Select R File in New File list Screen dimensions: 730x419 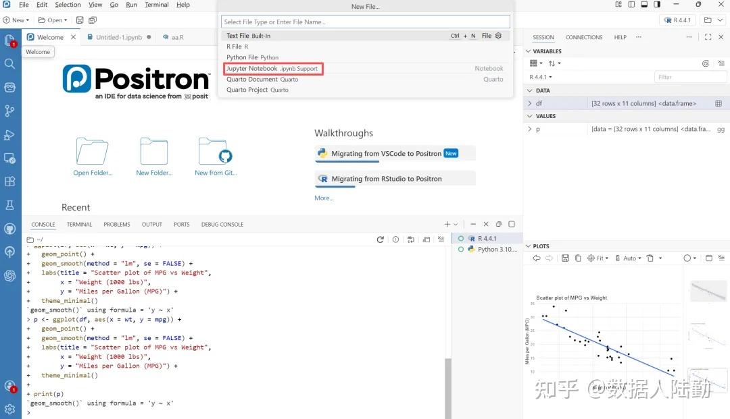click(366, 47)
